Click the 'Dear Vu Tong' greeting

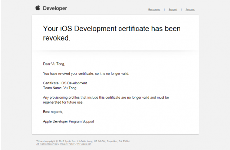[x=54, y=64]
